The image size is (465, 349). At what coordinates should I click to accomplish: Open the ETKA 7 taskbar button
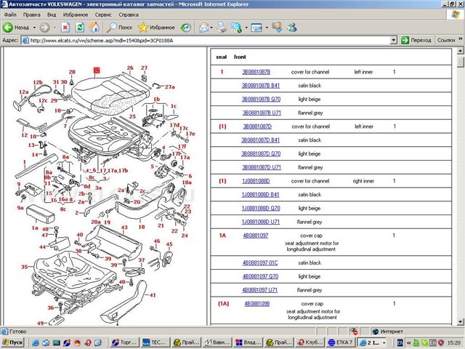[341, 342]
